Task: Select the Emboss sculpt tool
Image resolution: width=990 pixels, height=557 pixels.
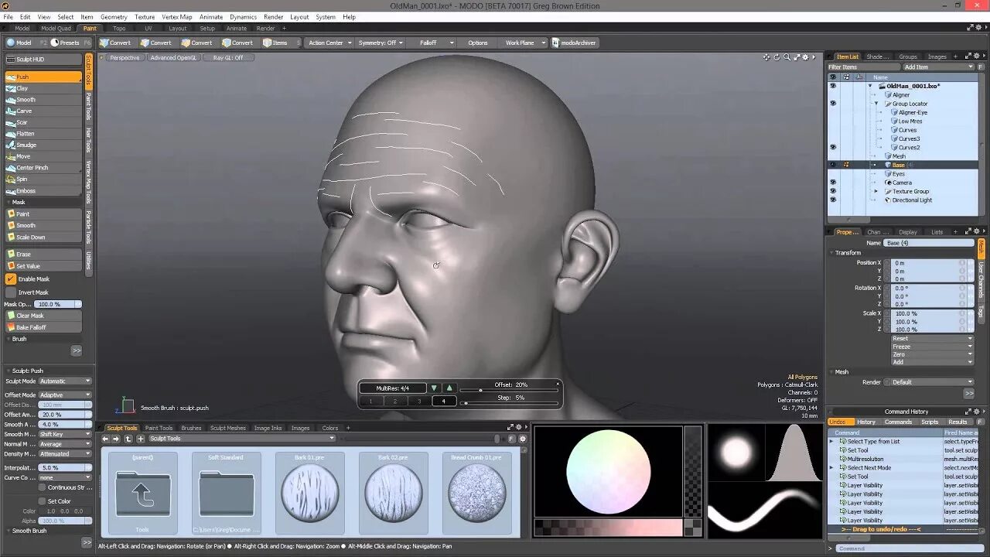Action: click(x=43, y=190)
